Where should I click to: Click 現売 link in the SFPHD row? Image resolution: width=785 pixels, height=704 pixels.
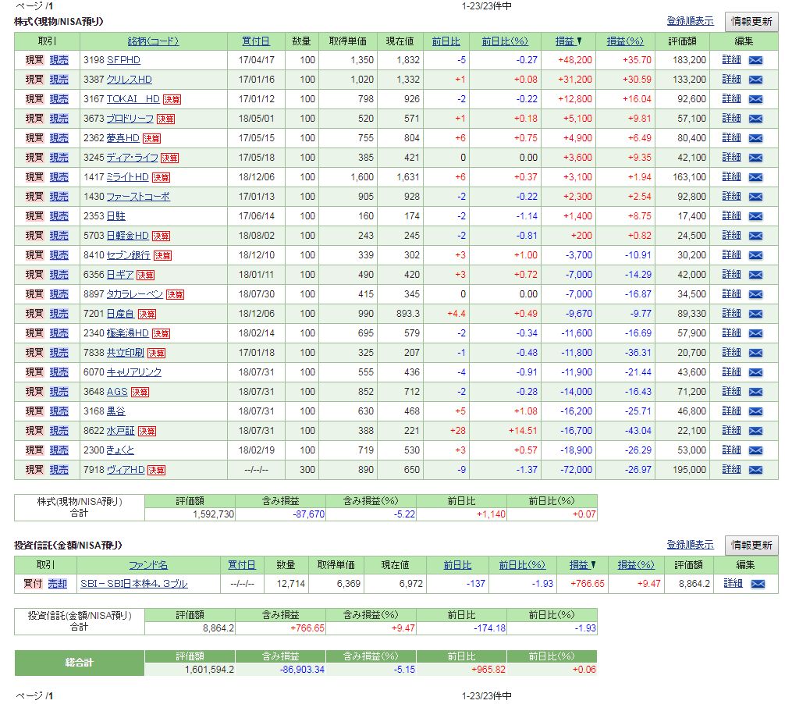click(x=59, y=60)
